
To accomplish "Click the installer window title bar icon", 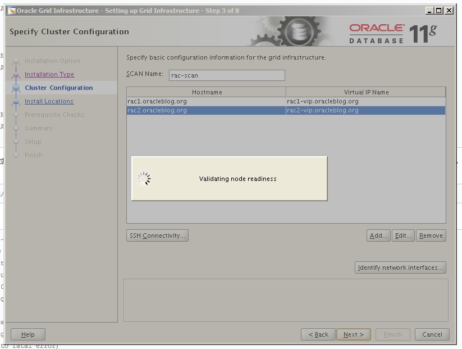I will click(11, 11).
